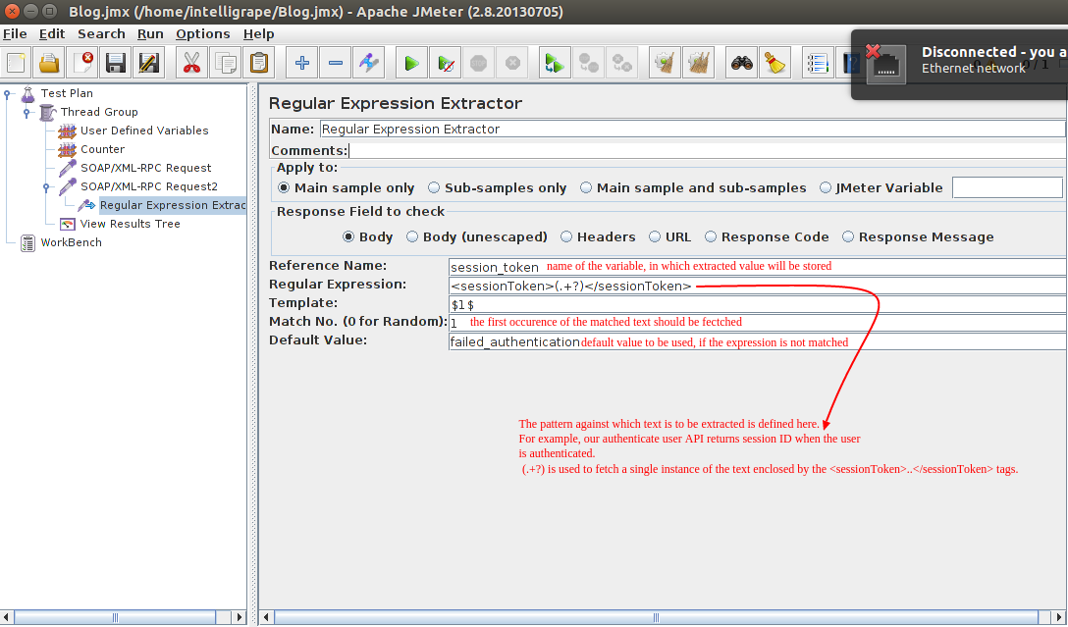
Task: Click the Expand All plus icon
Action: 302,64
